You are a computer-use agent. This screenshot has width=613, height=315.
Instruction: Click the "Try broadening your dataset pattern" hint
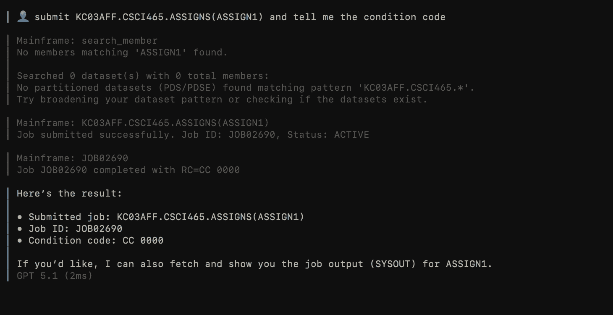[x=222, y=100]
